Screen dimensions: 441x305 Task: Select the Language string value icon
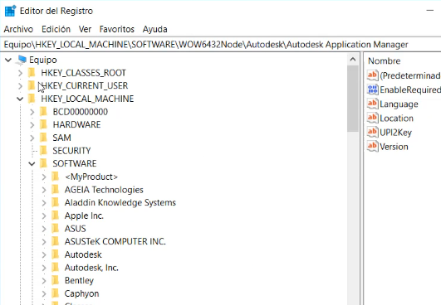(x=372, y=104)
